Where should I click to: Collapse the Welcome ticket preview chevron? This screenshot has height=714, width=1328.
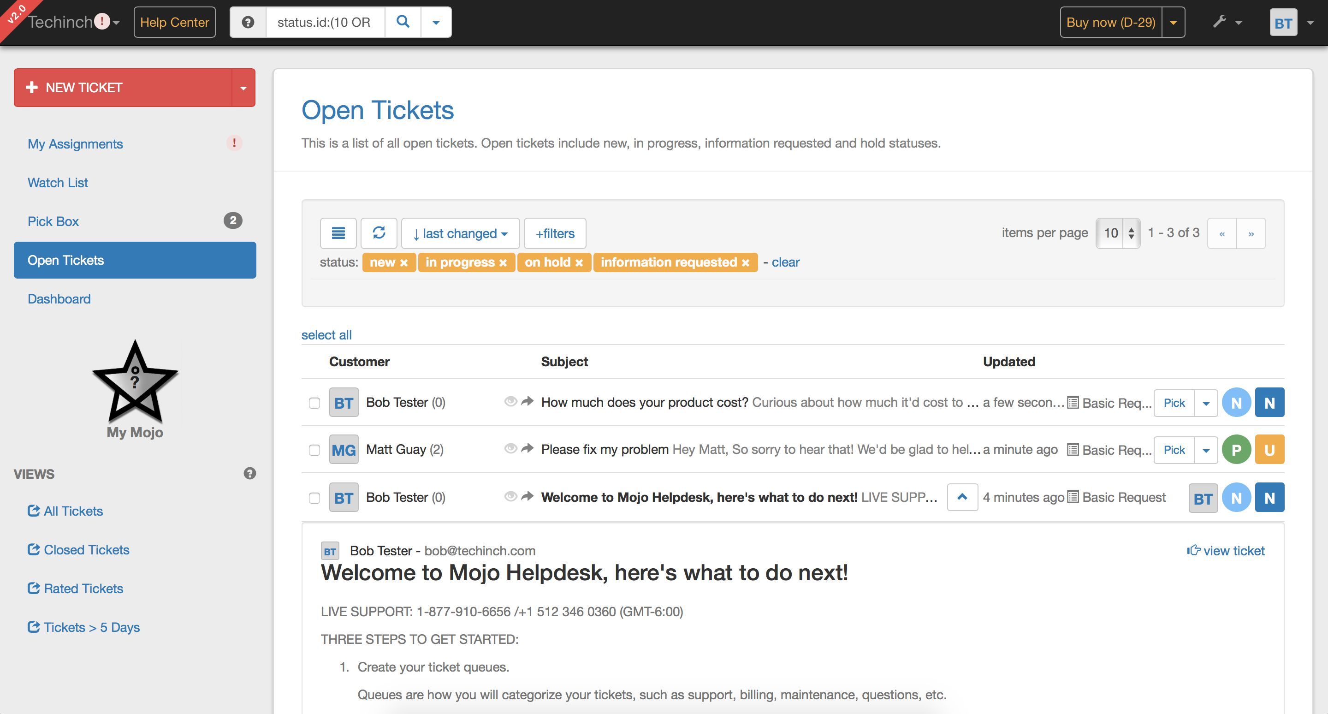[x=962, y=496]
